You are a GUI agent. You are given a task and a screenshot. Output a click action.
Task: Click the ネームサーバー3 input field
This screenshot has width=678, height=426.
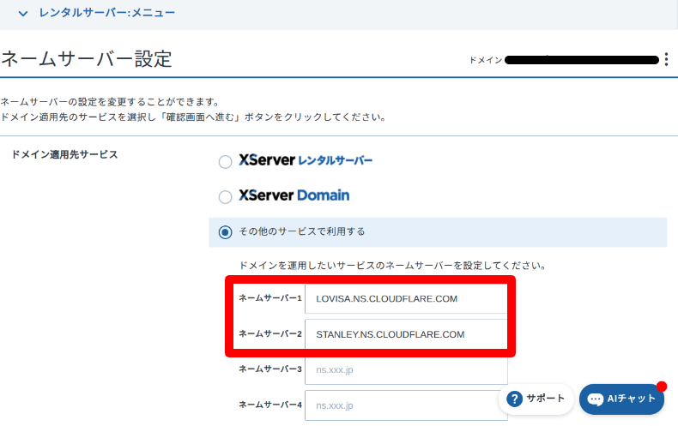[406, 369]
